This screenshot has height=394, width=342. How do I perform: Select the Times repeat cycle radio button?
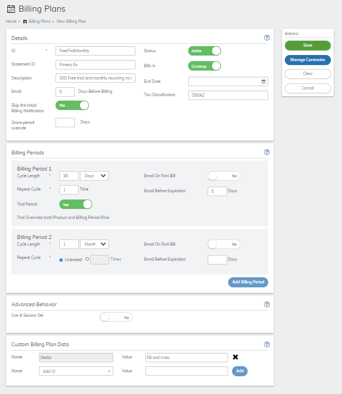pyautogui.click(x=87, y=259)
